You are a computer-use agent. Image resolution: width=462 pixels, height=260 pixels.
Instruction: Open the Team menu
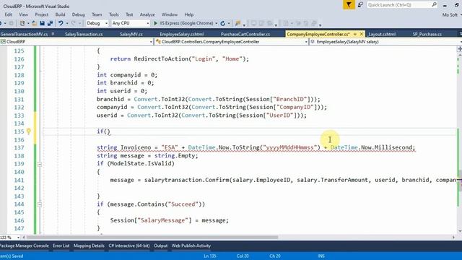(x=97, y=14)
